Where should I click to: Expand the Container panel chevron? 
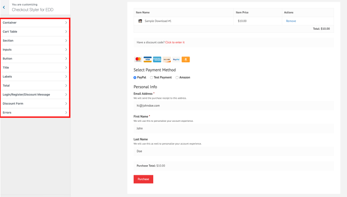(66, 23)
